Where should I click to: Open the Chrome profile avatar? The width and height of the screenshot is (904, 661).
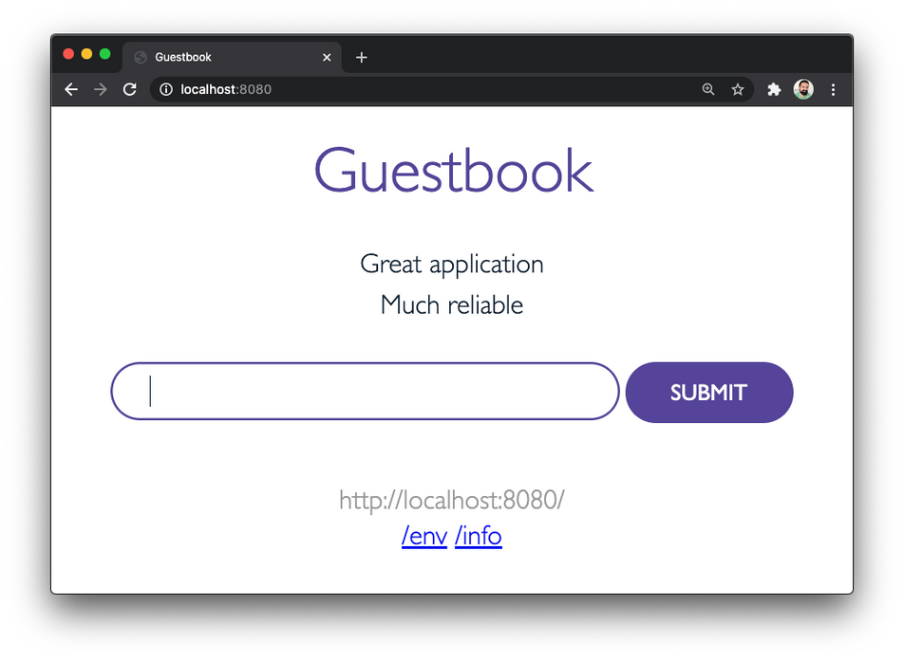(803, 89)
